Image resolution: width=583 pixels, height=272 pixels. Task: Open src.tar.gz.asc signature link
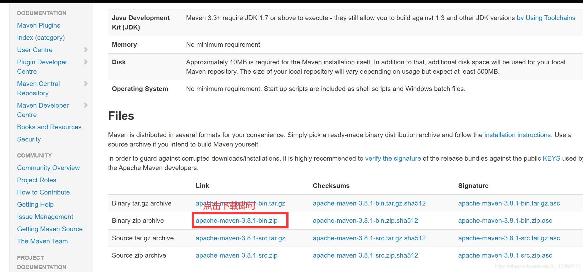tap(509, 238)
